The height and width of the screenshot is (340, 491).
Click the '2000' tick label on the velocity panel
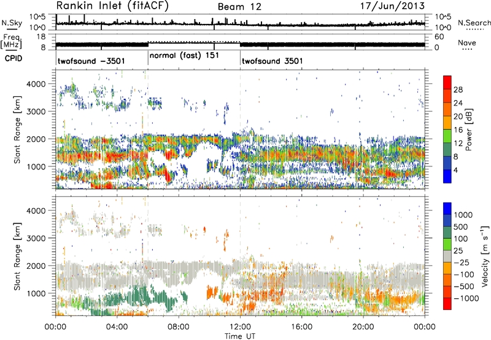(36, 266)
